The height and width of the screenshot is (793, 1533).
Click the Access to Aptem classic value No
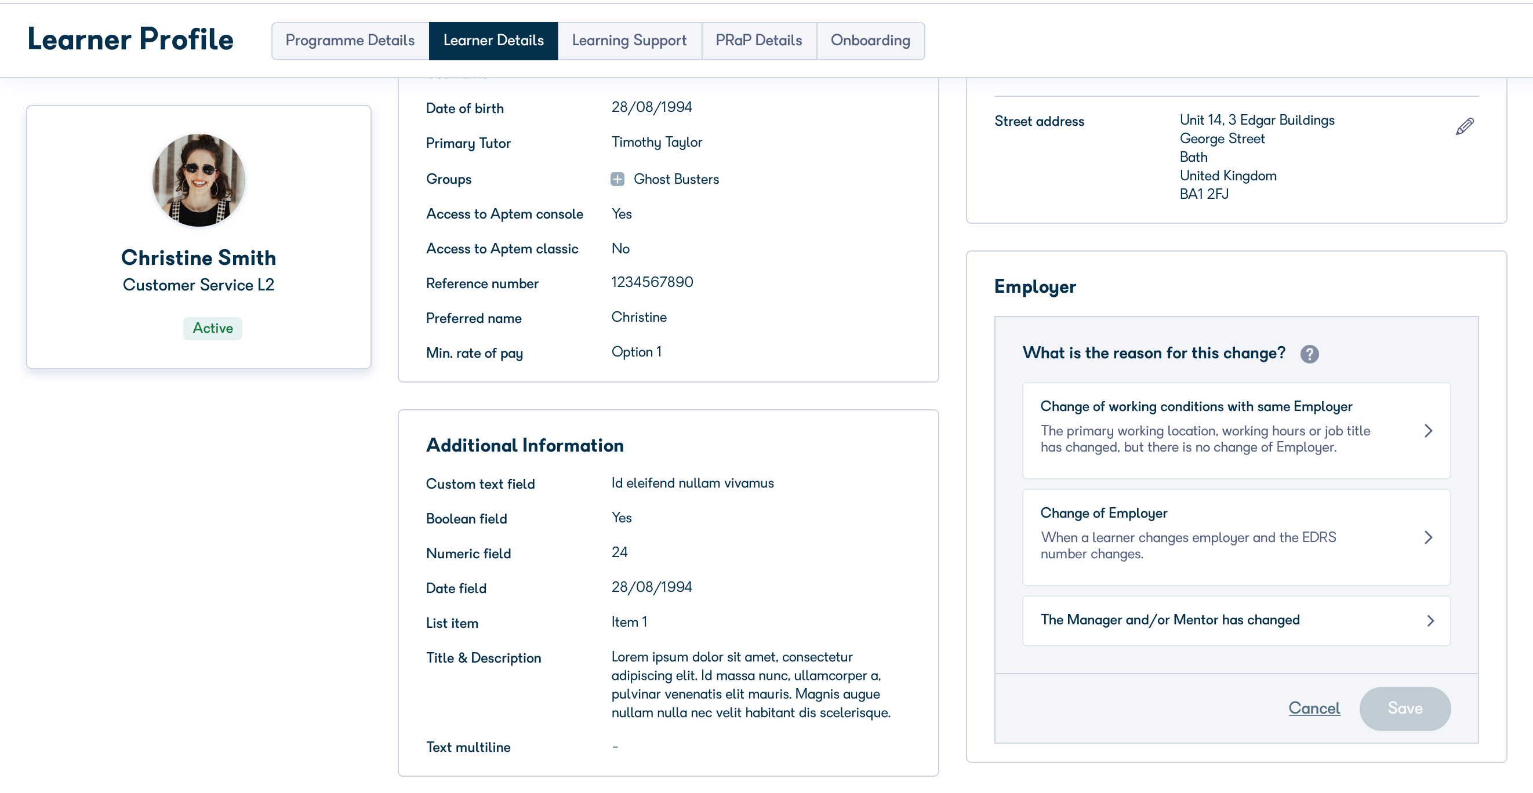click(x=620, y=249)
